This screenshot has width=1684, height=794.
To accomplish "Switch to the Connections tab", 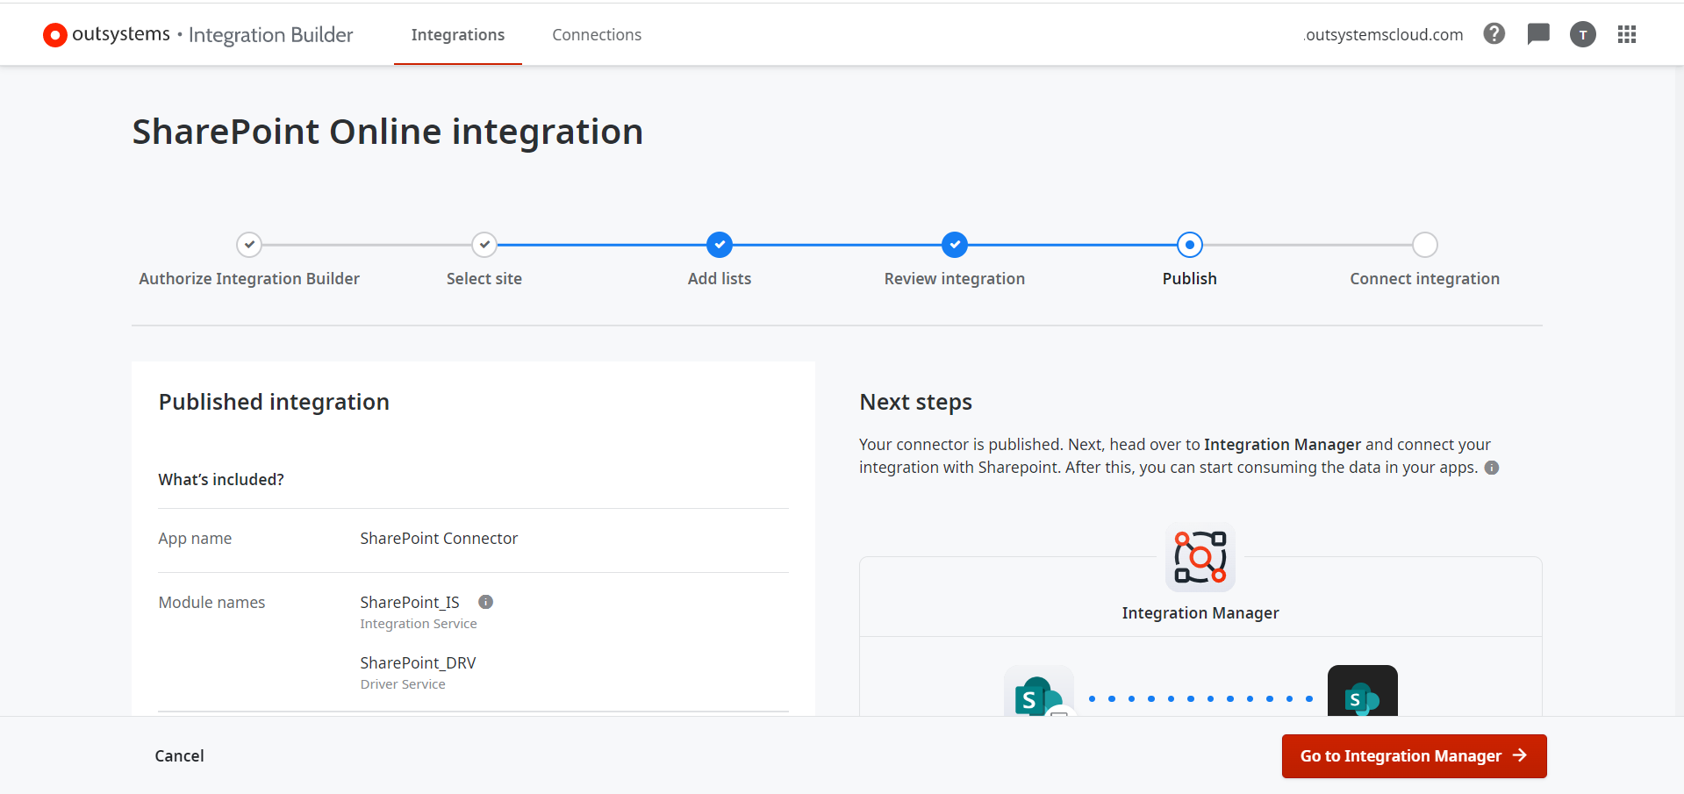I will tap(596, 35).
